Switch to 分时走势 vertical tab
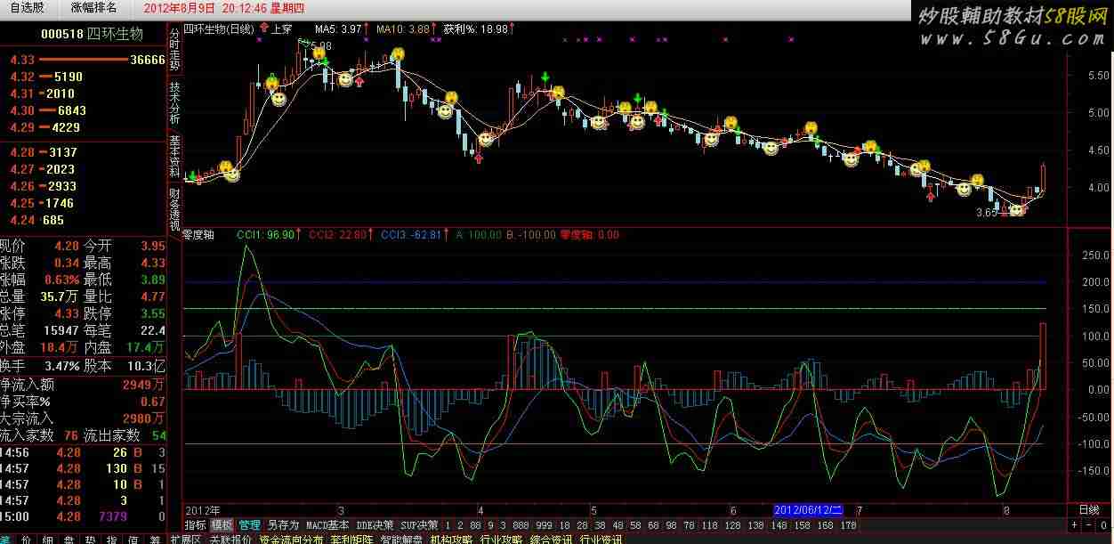The image size is (1114, 544). point(174,49)
